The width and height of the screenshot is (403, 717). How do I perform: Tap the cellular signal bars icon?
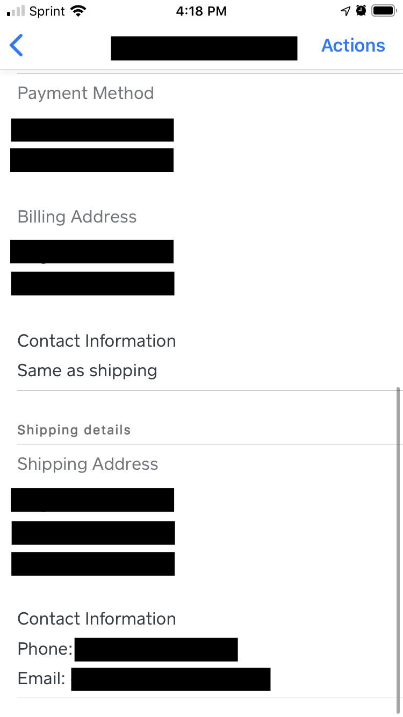pos(16,11)
